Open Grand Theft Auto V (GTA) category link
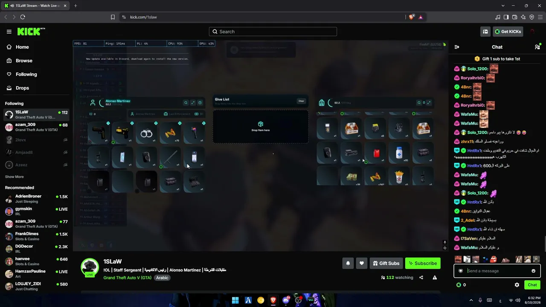This screenshot has width=546, height=307. point(127,278)
